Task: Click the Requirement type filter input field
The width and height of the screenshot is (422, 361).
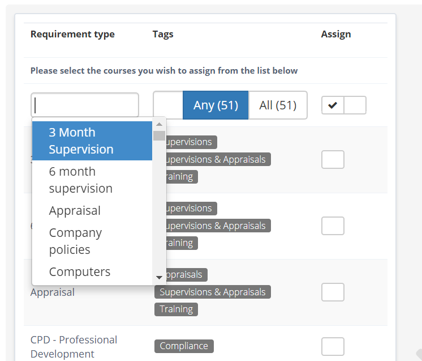Action: pyautogui.click(x=85, y=105)
